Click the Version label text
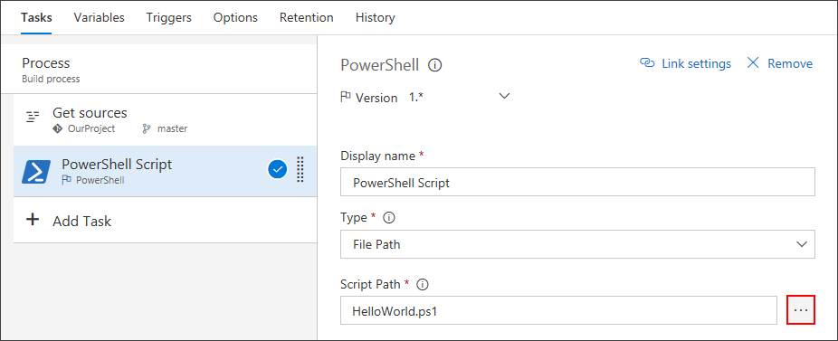Image resolution: width=838 pixels, height=341 pixels. point(376,98)
